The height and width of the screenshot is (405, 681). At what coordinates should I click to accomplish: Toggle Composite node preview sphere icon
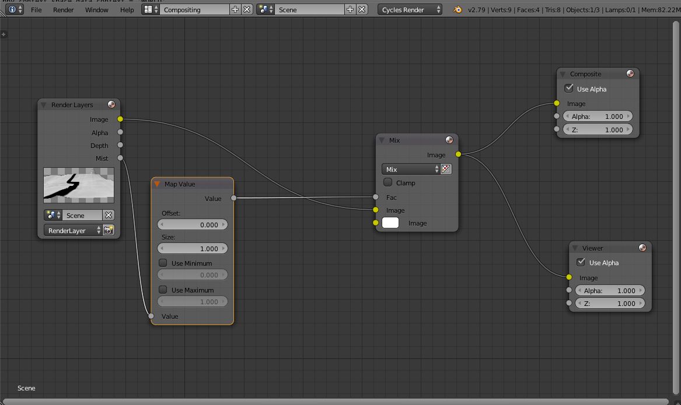pyautogui.click(x=630, y=73)
